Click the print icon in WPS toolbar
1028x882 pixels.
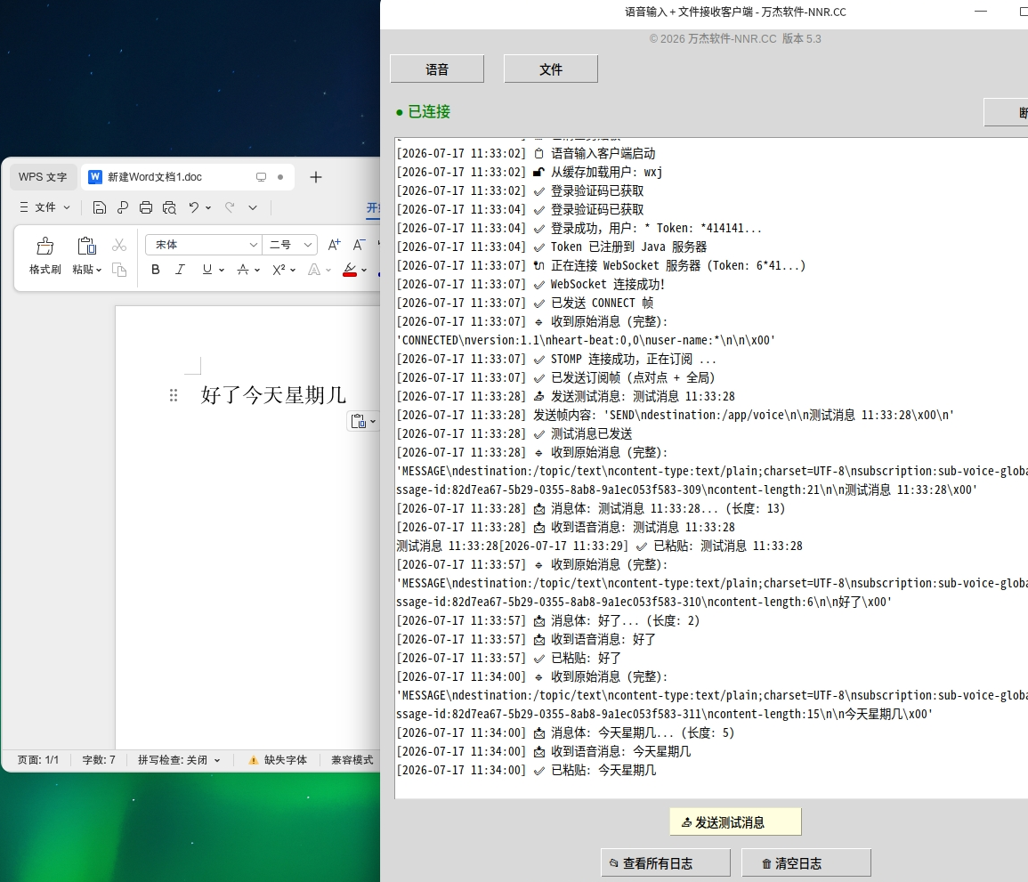146,208
